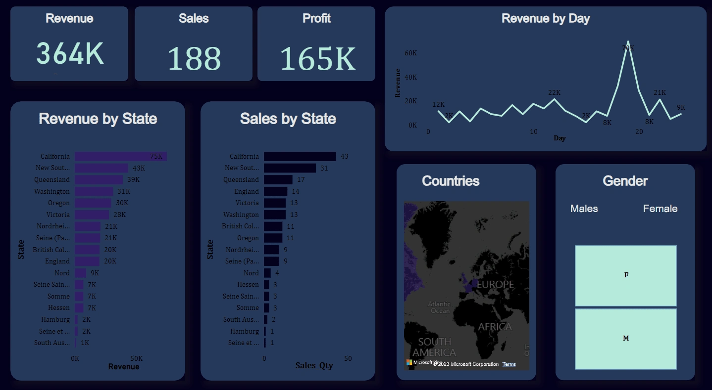Click South America on the Countries map

[434, 347]
